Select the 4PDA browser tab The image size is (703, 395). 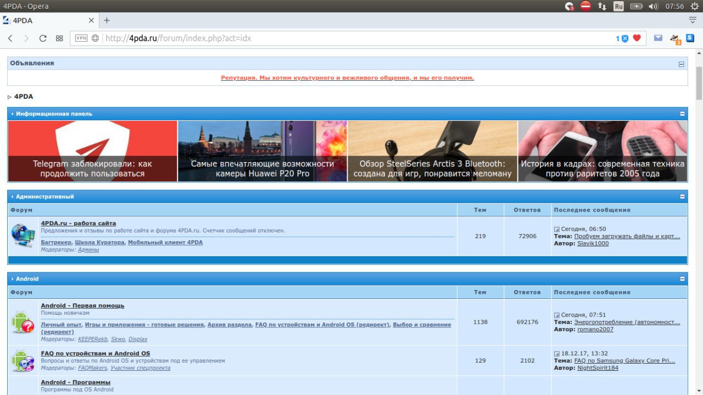(49, 20)
